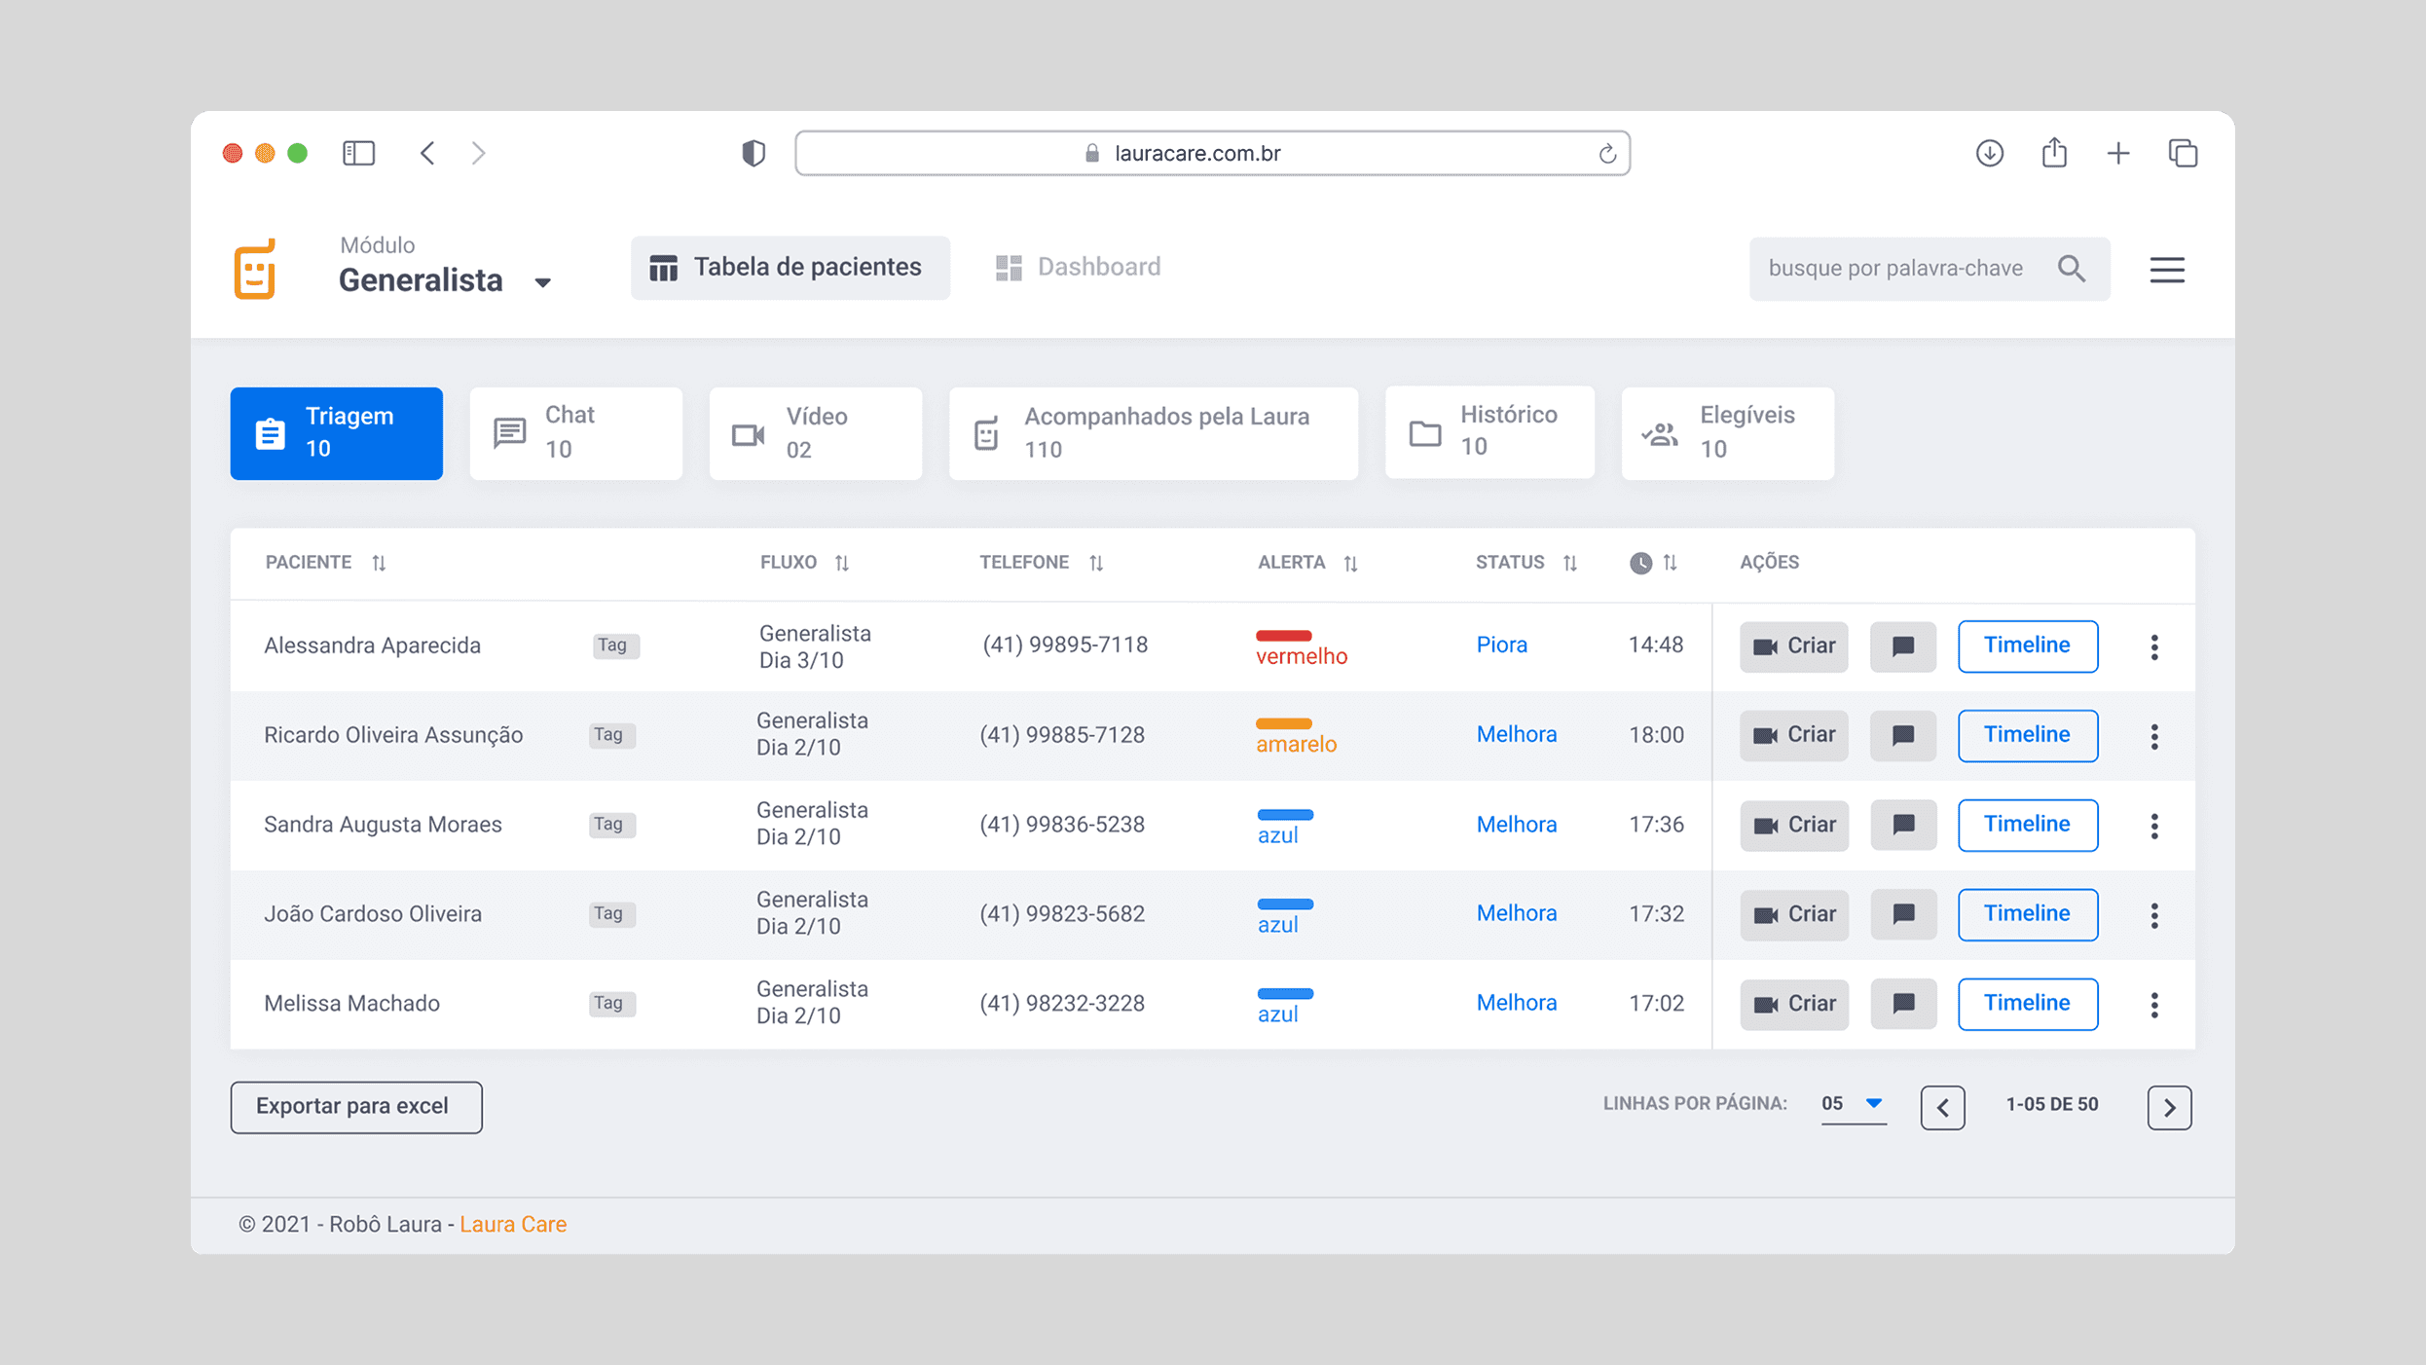Viewport: 2426px width, 1365px height.
Task: Sort by the clock time column
Action: (x=1669, y=563)
